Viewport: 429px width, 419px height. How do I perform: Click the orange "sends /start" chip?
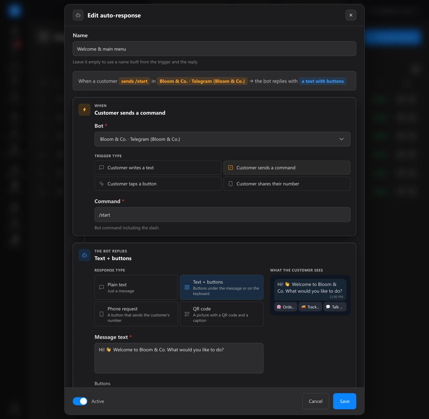[x=134, y=81]
